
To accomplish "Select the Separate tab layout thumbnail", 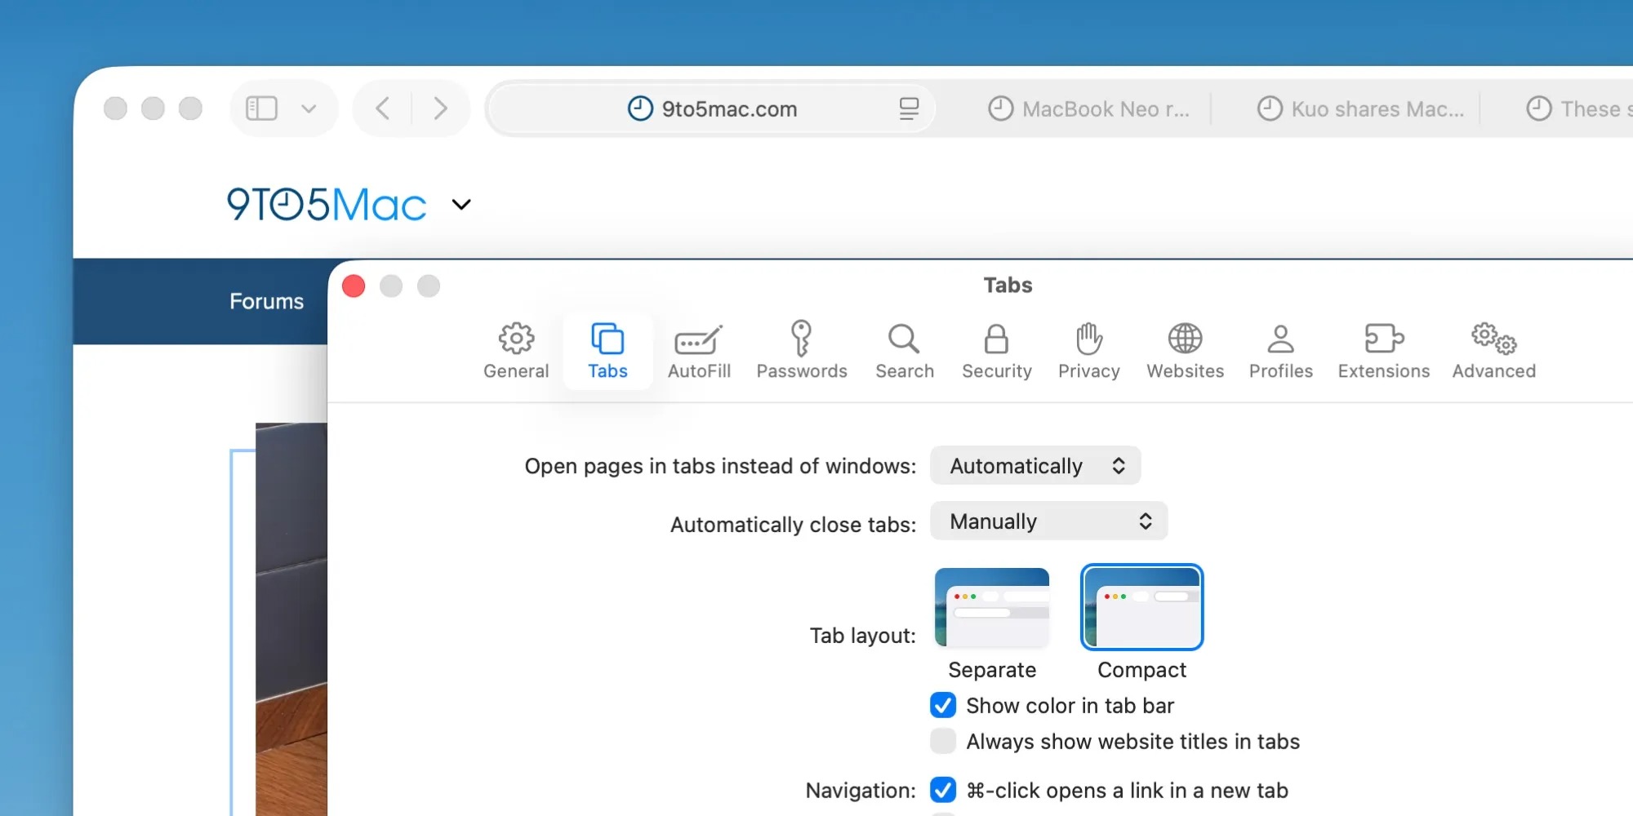I will coord(991,608).
